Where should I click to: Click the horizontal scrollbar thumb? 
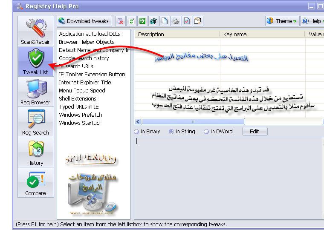tap(194, 122)
